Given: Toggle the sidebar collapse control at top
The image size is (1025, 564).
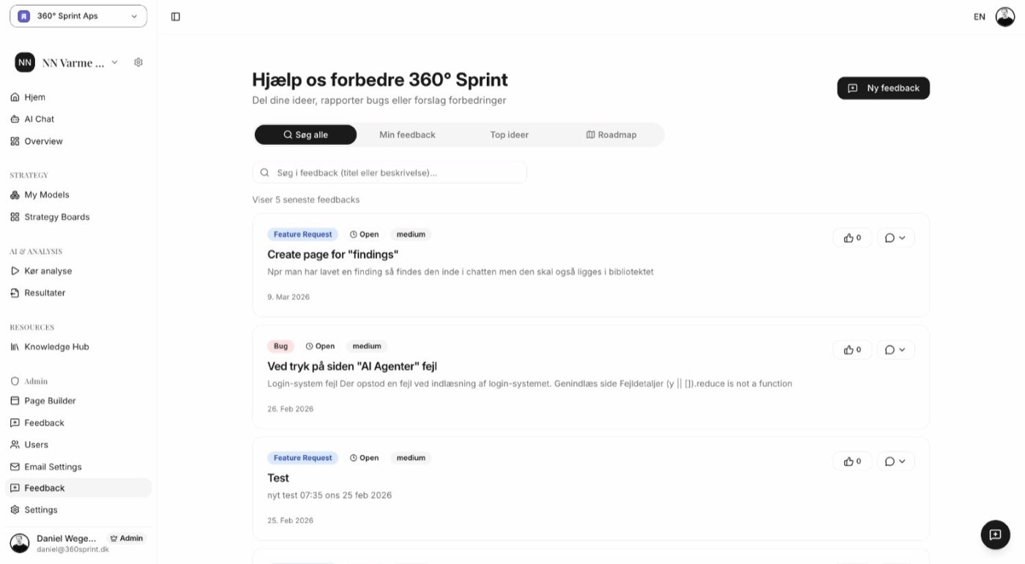Looking at the screenshot, I should coord(176,16).
